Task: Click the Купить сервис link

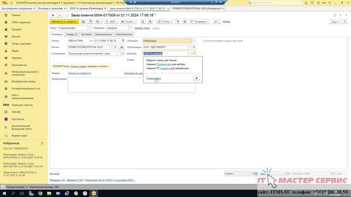Action: pyautogui.click(x=78, y=66)
